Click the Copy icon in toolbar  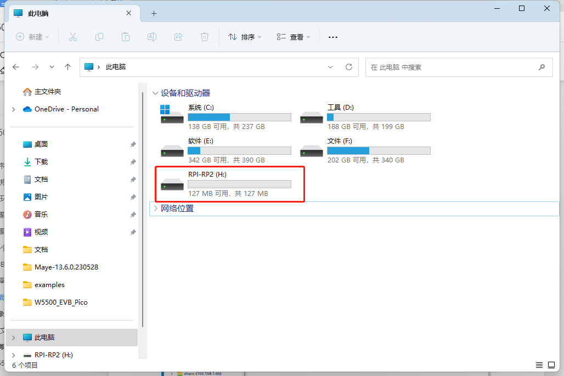(x=99, y=37)
